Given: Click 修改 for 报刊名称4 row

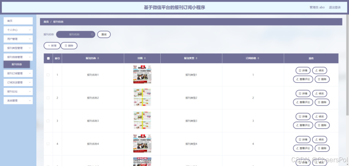Looking at the screenshot, I should pos(320,140).
